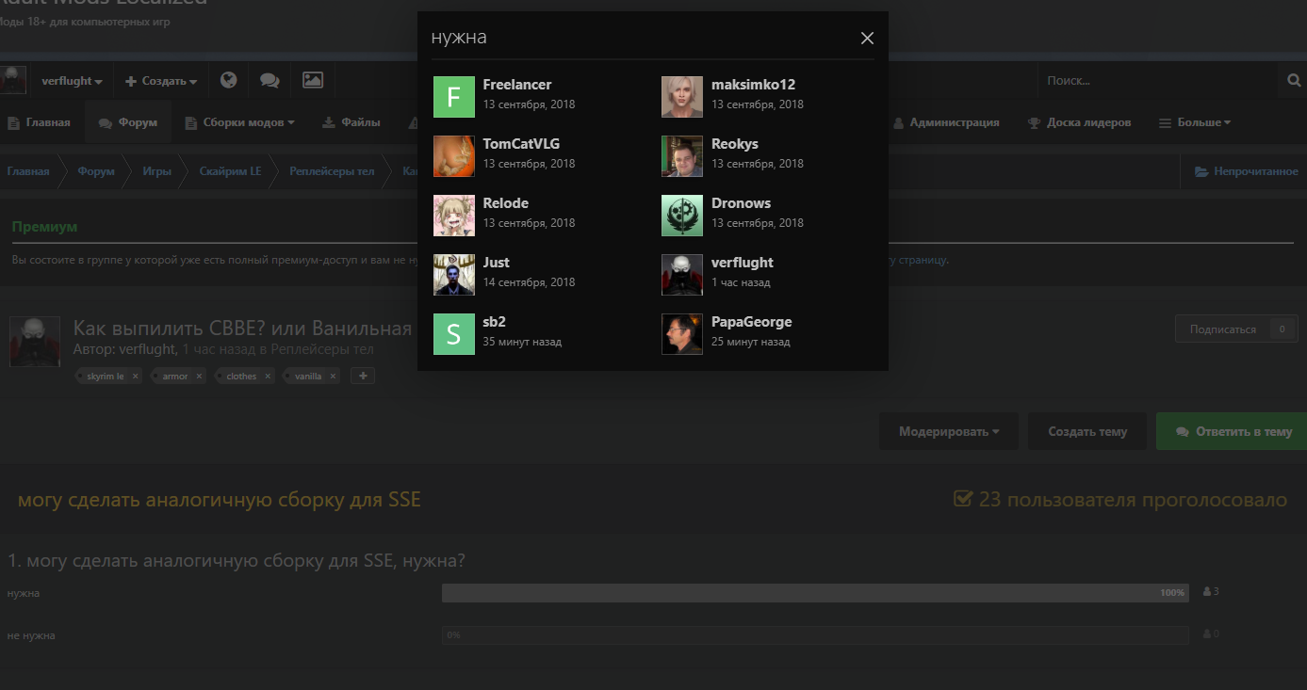Click PapaGeorge's avatar thumbnail

[x=682, y=334]
